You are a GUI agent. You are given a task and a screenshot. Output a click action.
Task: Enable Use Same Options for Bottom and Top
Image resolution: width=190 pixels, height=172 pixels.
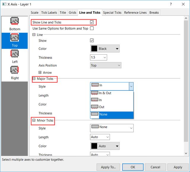point(92,29)
